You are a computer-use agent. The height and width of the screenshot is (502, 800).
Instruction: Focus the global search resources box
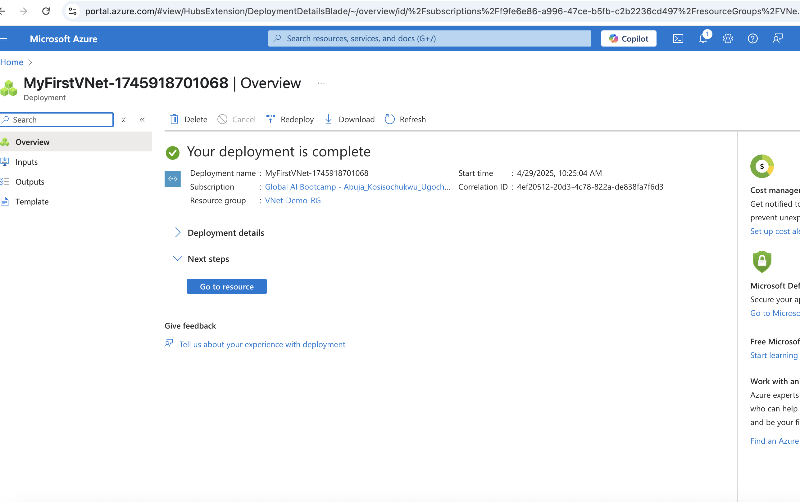(x=430, y=38)
